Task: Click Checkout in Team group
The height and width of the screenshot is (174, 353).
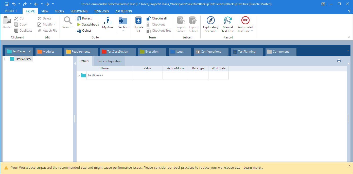Action: tap(156, 25)
